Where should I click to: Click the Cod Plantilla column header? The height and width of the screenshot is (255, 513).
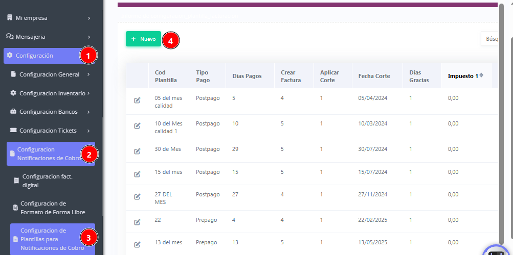[x=166, y=76]
